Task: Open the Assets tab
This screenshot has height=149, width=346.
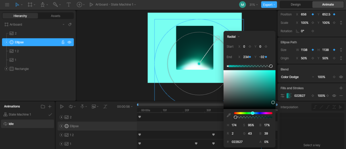Action: 56,16
